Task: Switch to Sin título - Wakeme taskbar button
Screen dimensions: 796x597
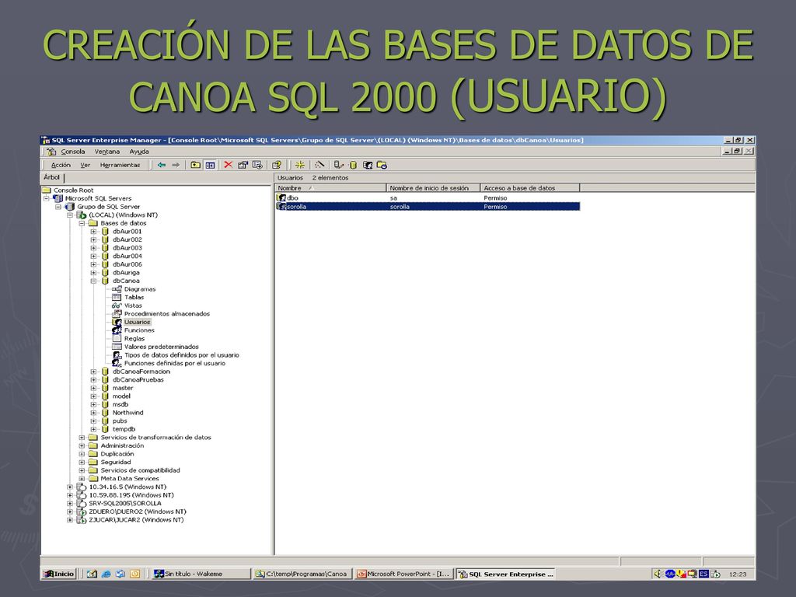Action: 201,574
